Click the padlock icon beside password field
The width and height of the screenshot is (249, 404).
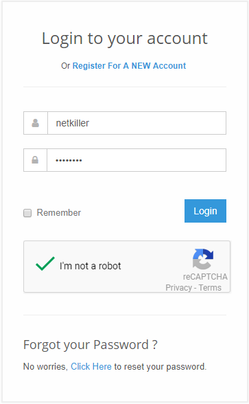click(x=35, y=160)
